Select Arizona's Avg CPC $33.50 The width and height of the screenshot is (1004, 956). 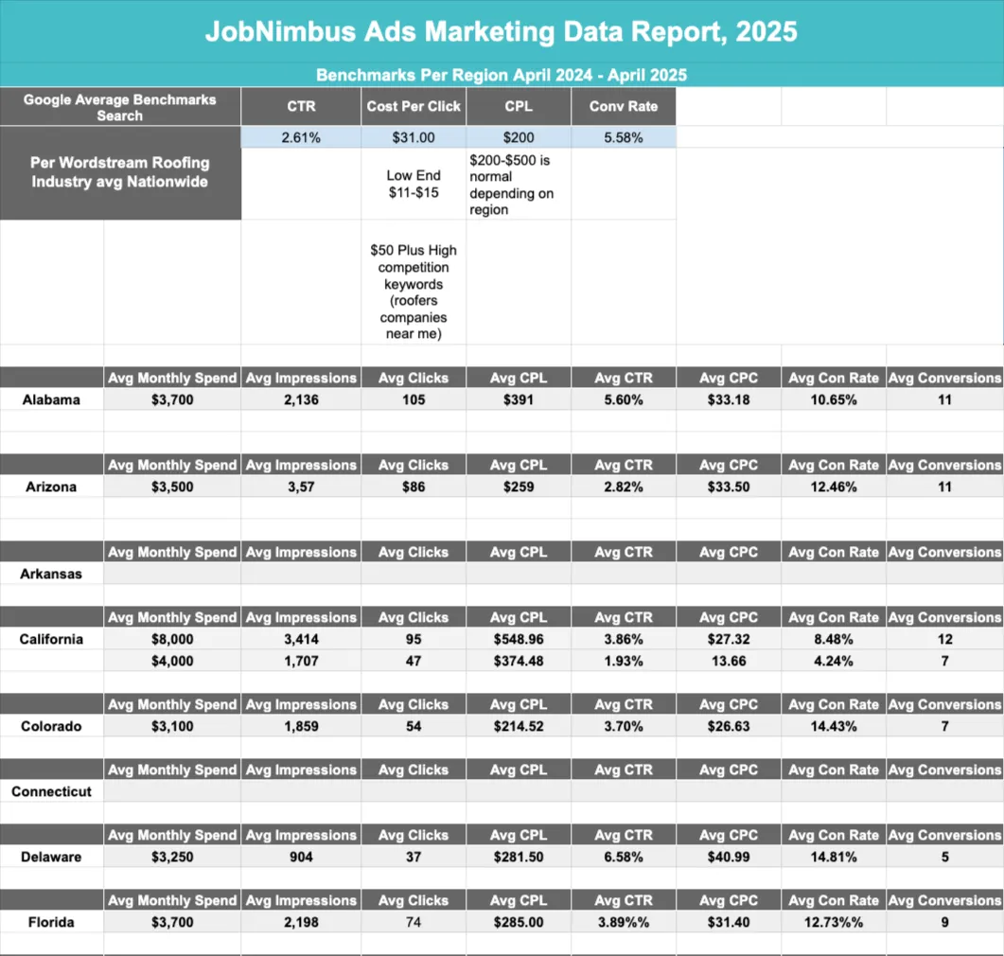729,487
